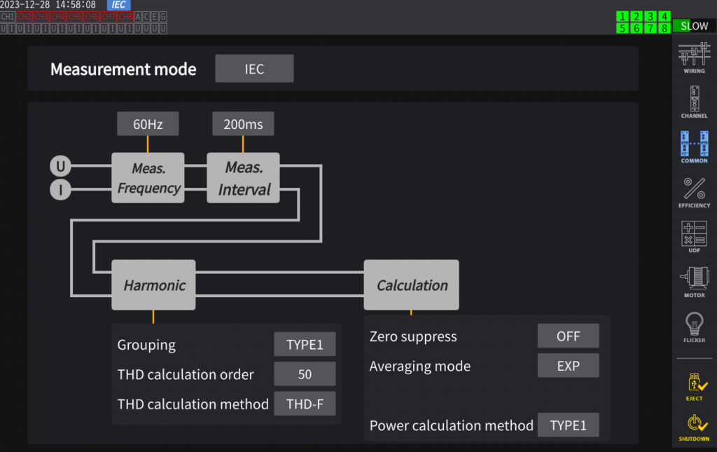Open the UDF calculator icon
Screen dimensions: 717x452
pos(694,237)
